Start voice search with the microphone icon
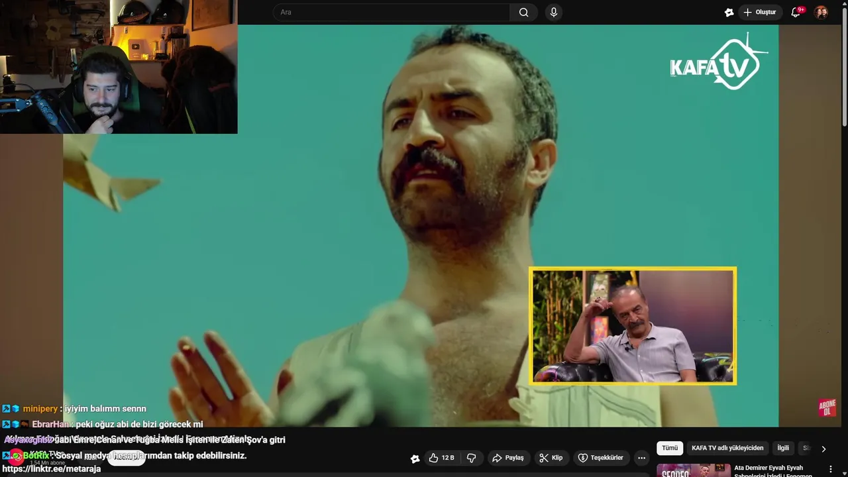This screenshot has height=477, width=848. [x=554, y=12]
